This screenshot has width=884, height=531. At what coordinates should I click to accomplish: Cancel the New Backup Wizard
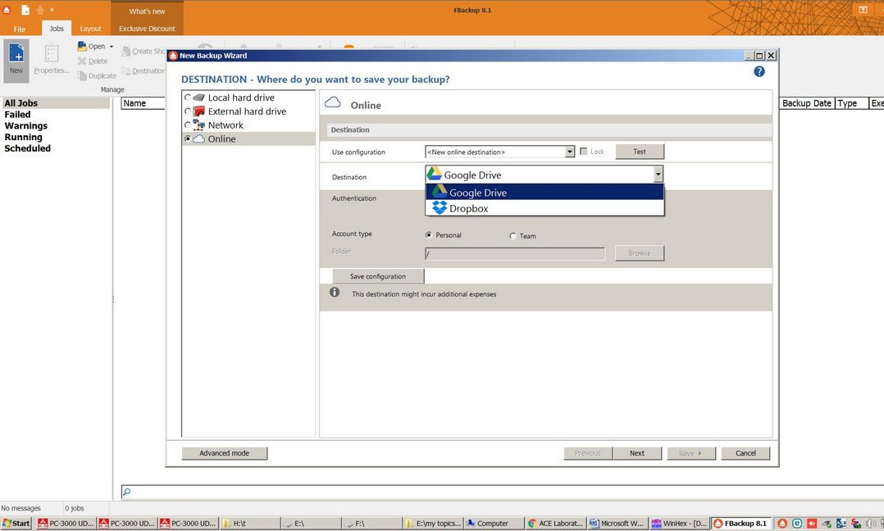tap(745, 452)
